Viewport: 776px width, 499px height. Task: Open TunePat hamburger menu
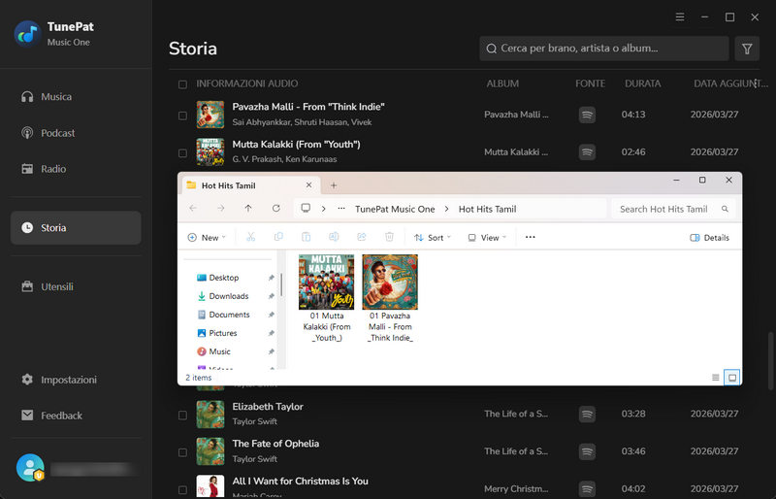coord(680,17)
